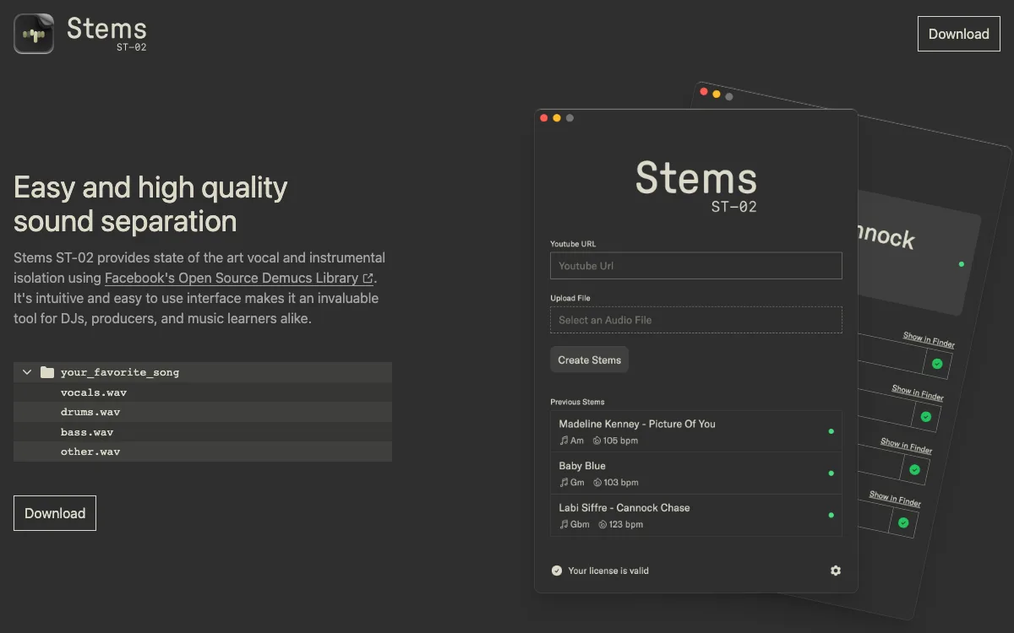Click the music note icon beside Gbm
The image size is (1014, 633).
[x=564, y=524]
